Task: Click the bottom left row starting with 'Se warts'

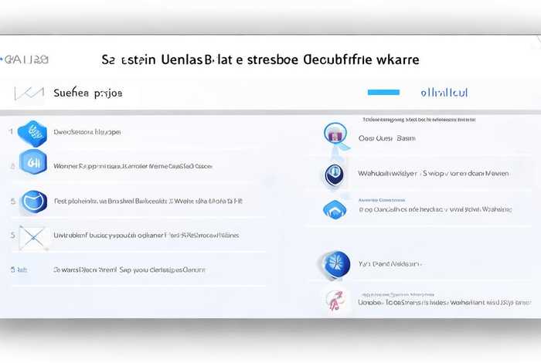Action: click(x=128, y=270)
